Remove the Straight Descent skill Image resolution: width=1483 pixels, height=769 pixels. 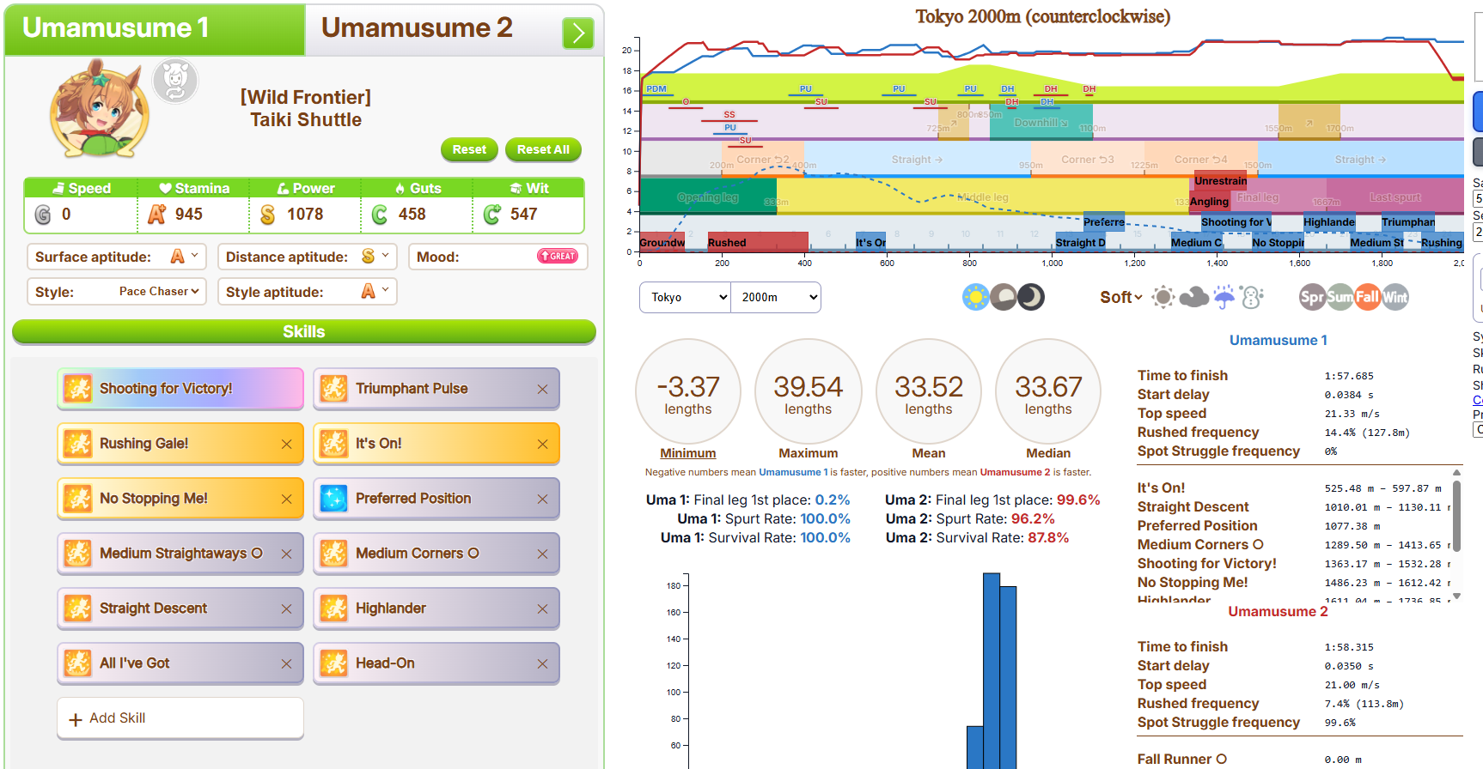[286, 609]
